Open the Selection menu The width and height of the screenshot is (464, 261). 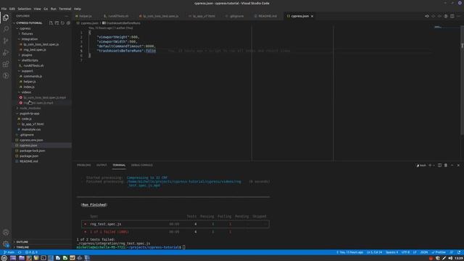tap(24, 9)
